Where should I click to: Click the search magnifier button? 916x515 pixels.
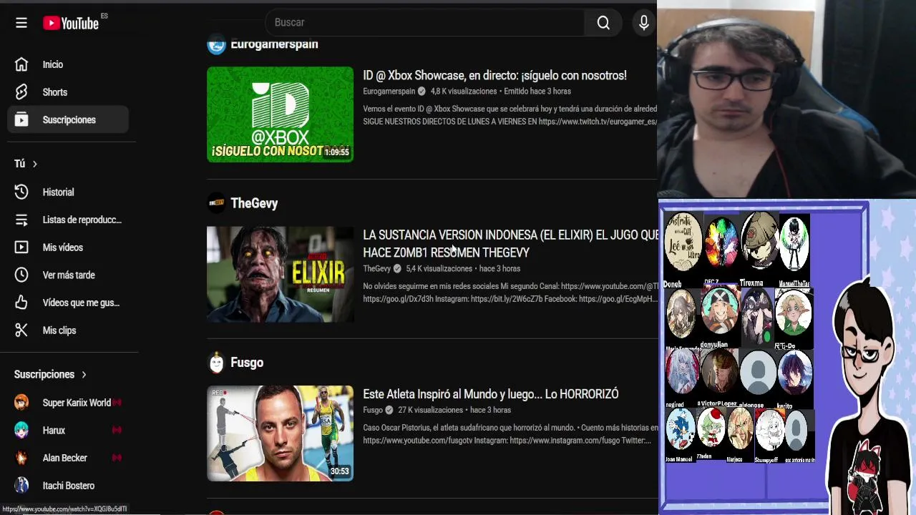tap(603, 23)
